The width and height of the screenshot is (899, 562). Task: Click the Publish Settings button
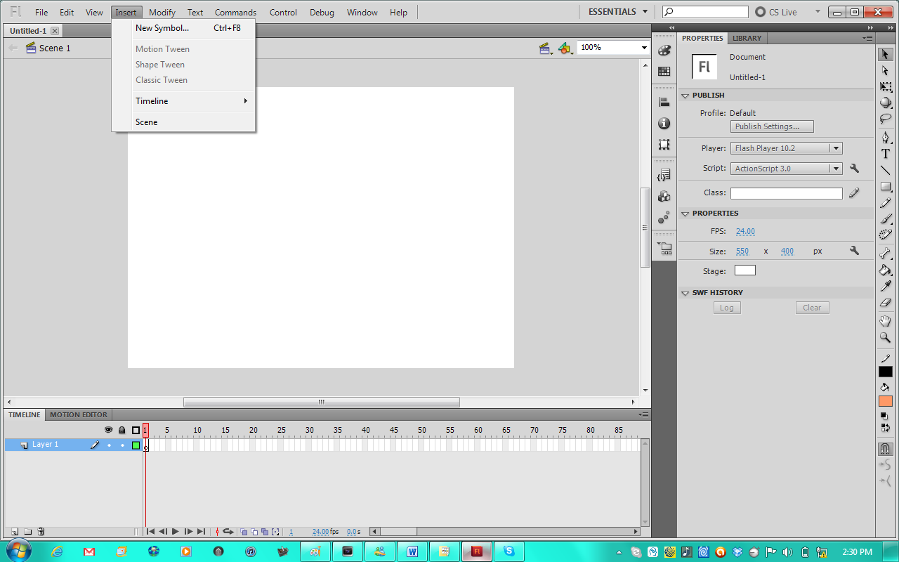point(772,126)
